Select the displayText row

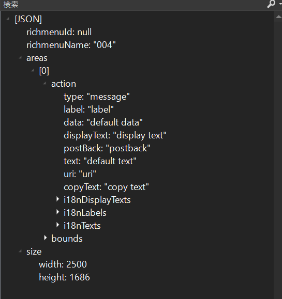point(115,135)
